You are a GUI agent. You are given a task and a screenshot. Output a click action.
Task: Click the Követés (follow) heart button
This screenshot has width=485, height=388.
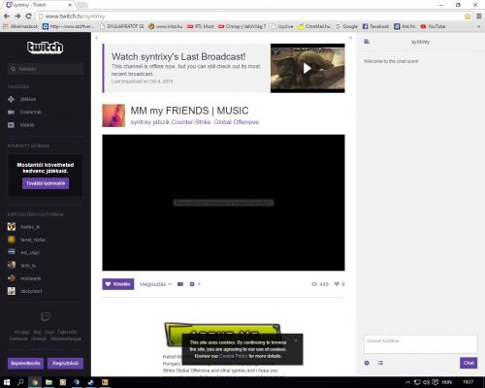[x=118, y=284]
